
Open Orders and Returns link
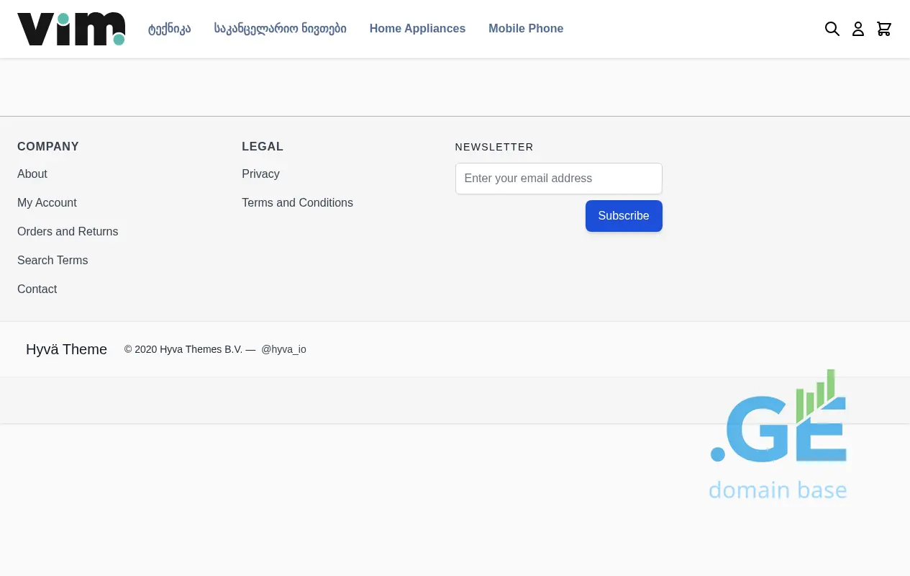[68, 232]
